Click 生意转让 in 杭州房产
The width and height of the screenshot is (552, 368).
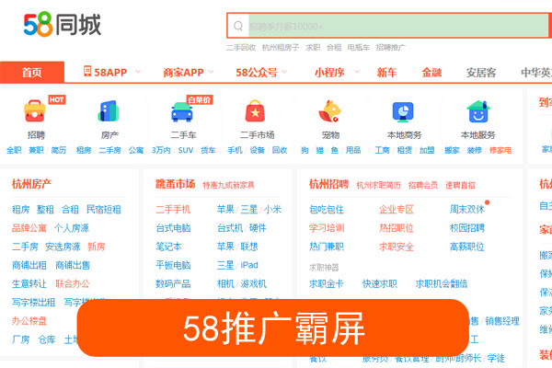pyautogui.click(x=29, y=284)
